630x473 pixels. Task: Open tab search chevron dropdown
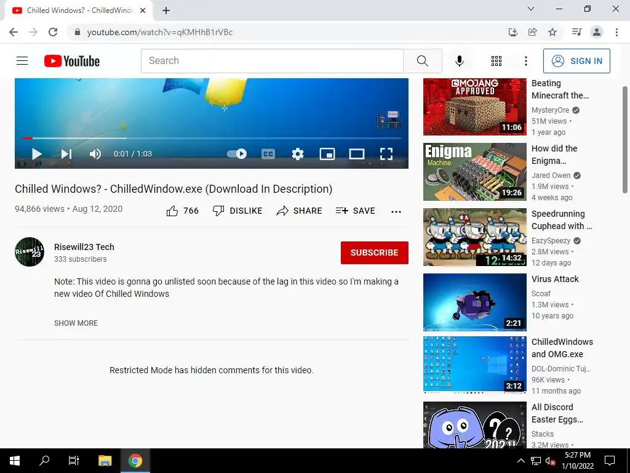pos(531,9)
